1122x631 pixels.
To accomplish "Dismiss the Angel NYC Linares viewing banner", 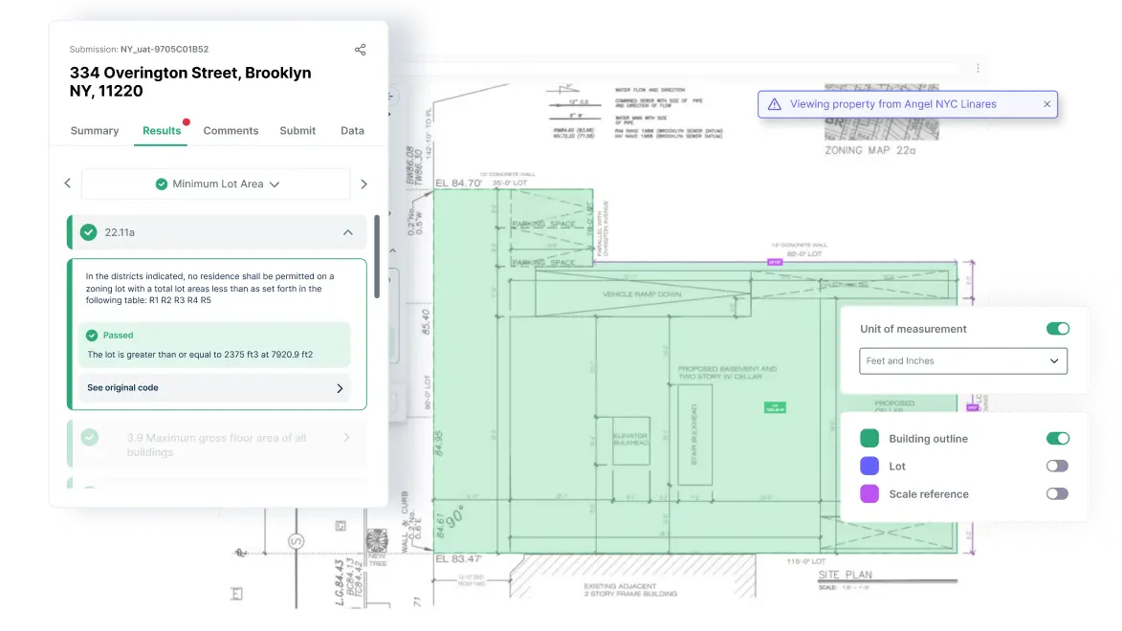I will pos(1046,103).
